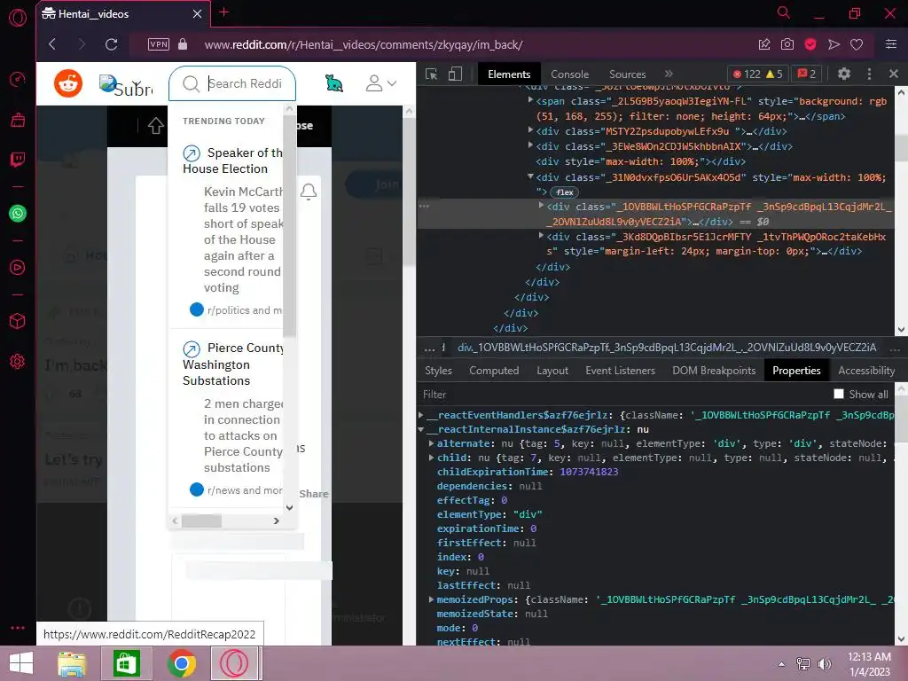This screenshot has height=681, width=908.
Task: Open the user account dropdown
Action: [381, 83]
